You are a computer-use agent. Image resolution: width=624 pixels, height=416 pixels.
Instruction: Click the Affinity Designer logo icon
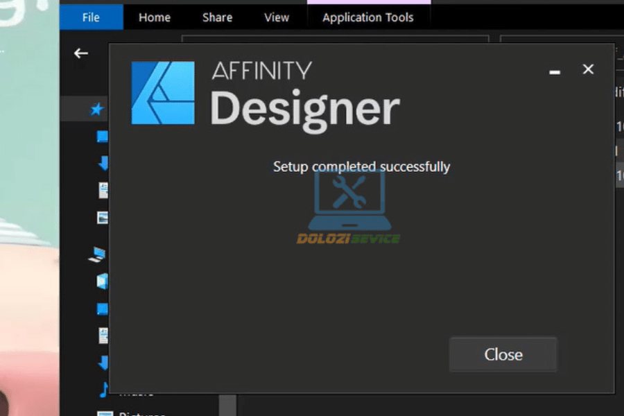click(163, 93)
